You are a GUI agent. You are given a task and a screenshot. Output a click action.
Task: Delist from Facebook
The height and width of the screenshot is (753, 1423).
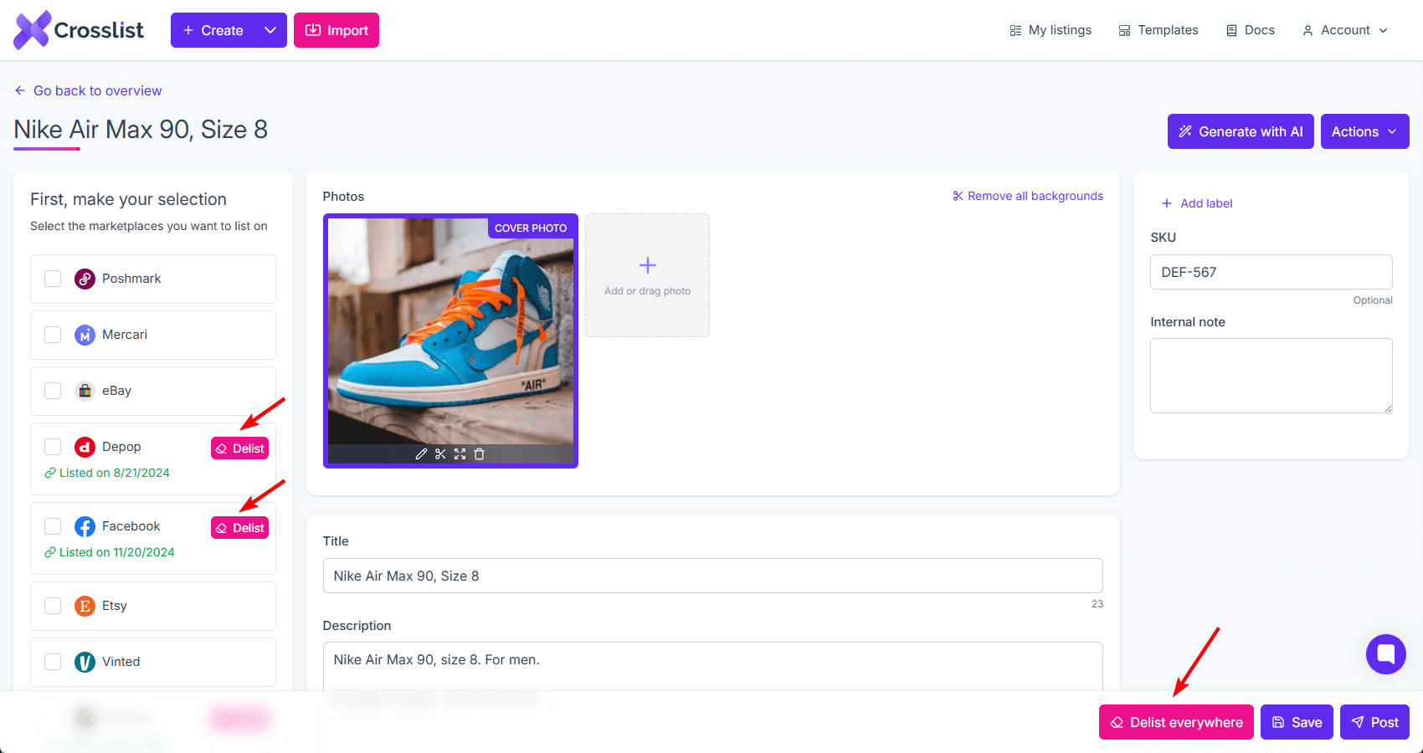(239, 528)
